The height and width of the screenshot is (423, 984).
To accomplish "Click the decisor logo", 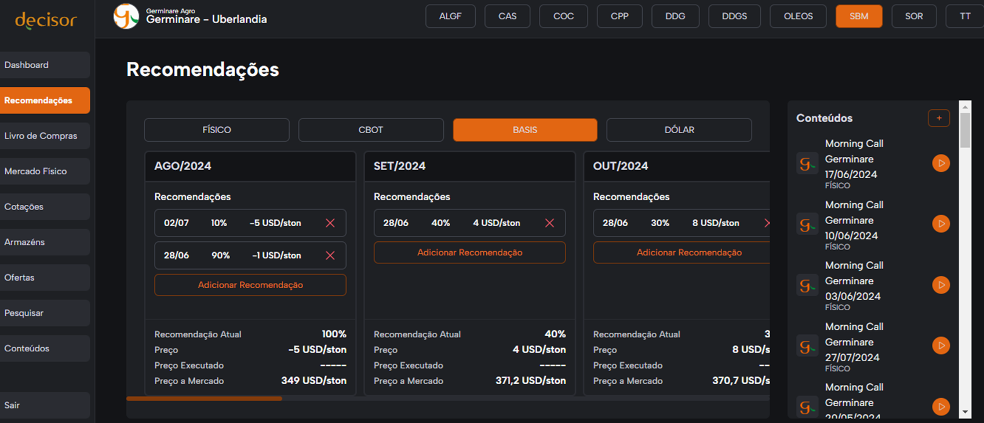I will 46,20.
